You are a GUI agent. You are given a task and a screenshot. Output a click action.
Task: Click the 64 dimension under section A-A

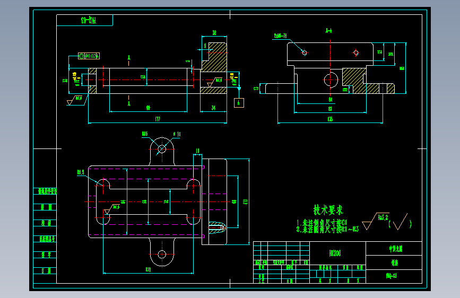pyautogui.click(x=331, y=100)
